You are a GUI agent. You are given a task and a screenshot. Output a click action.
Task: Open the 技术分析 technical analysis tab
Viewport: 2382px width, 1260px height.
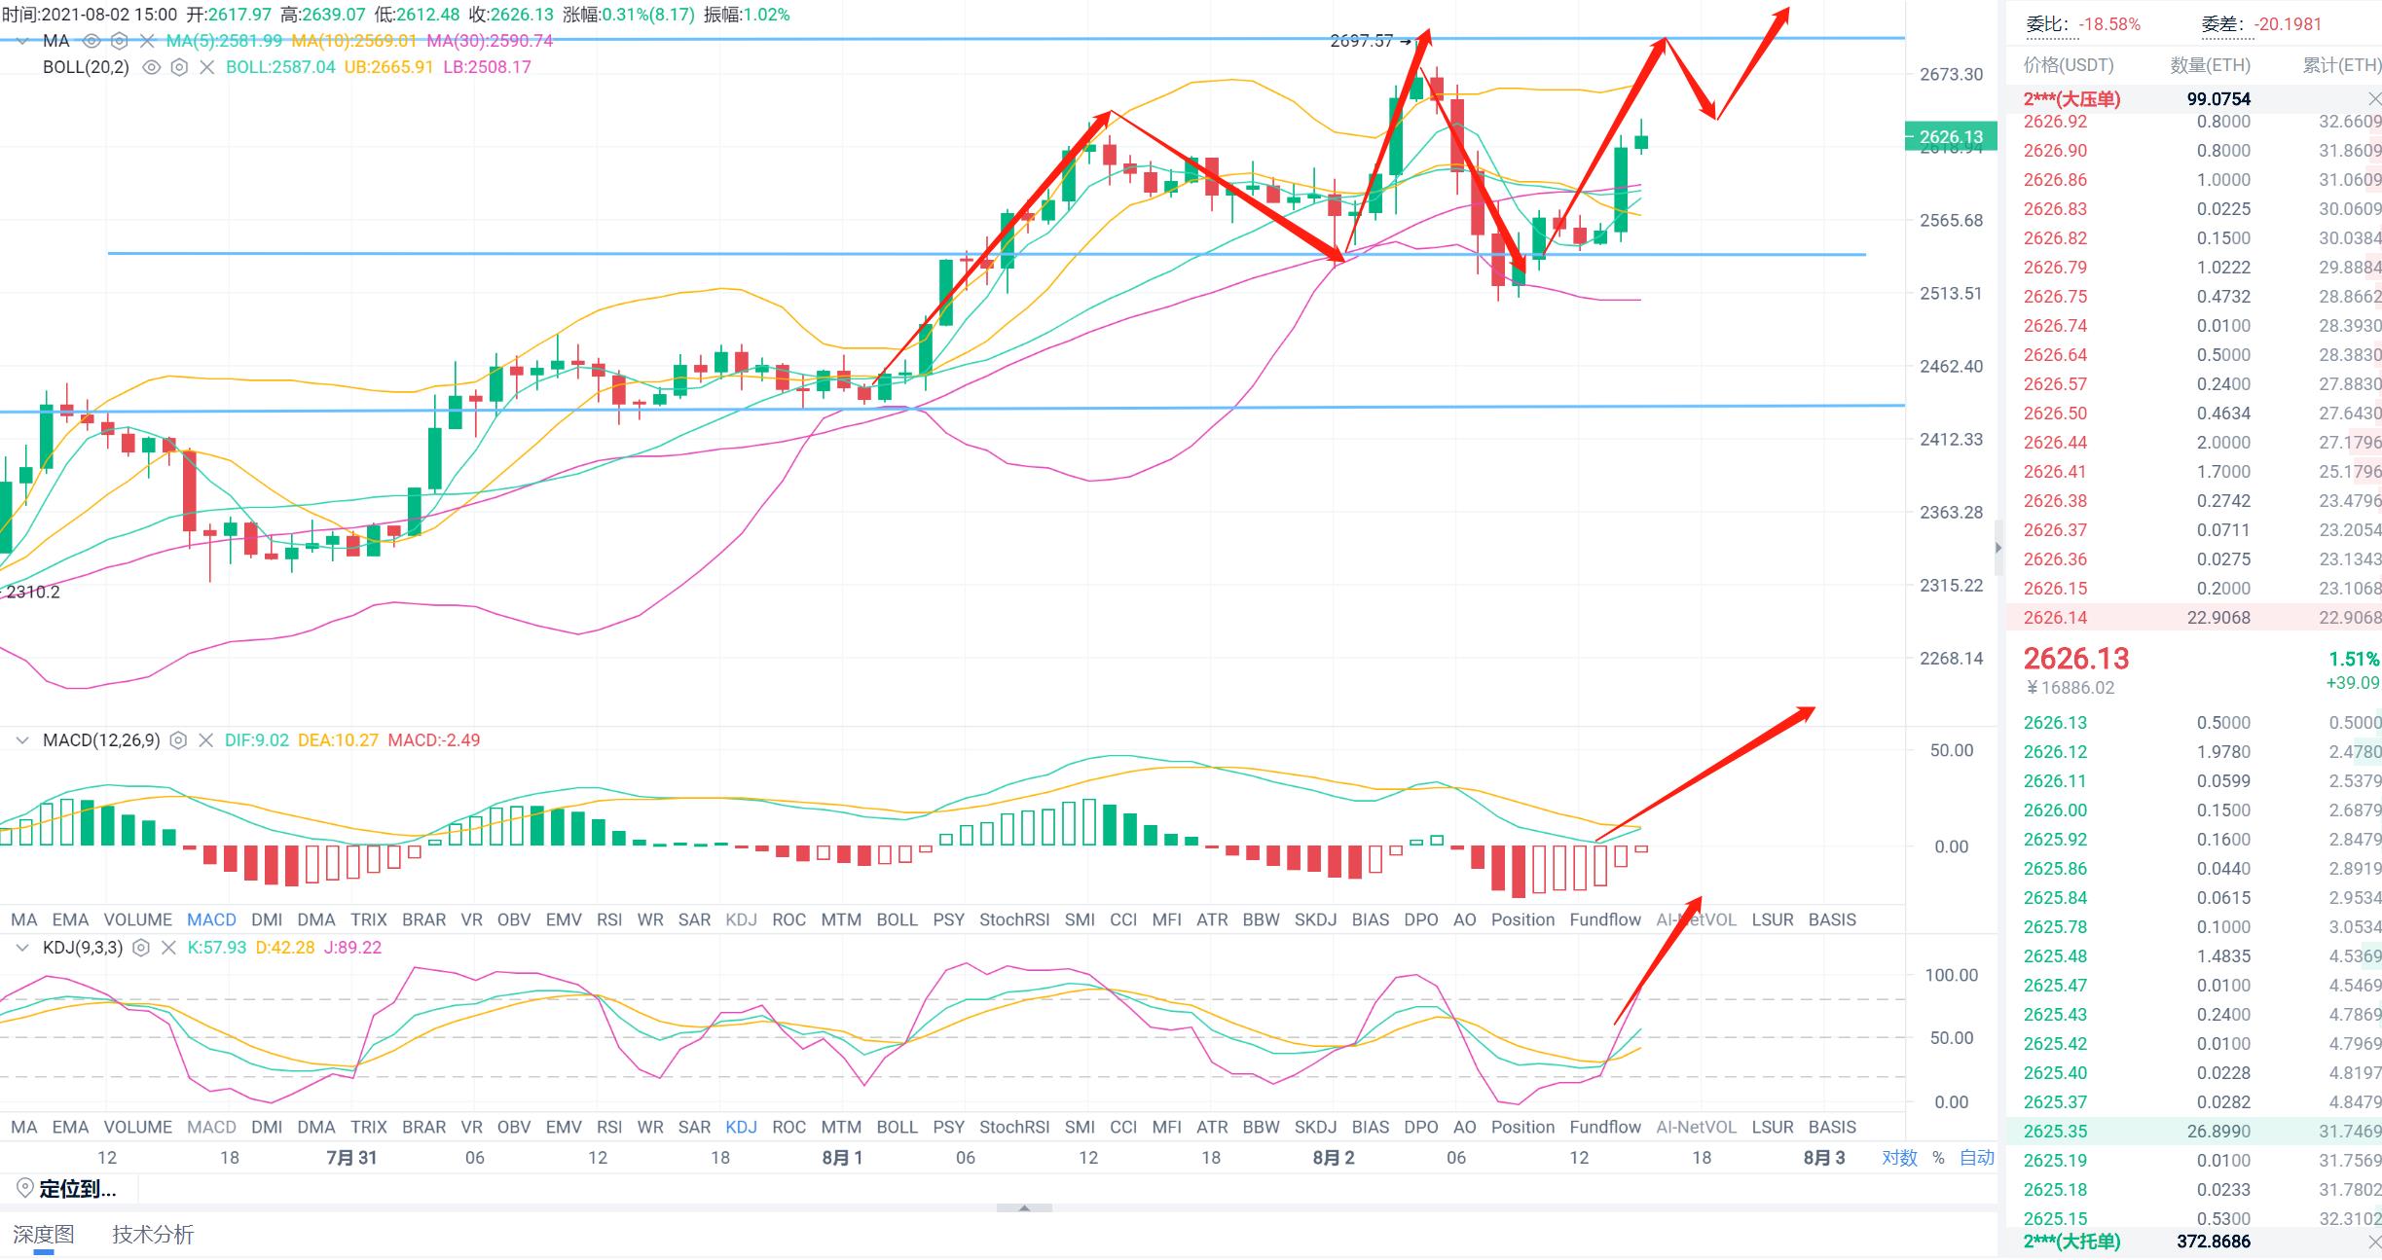153,1234
